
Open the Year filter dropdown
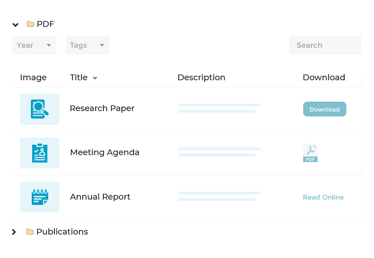34,45
